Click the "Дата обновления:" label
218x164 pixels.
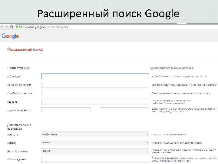point(18,151)
